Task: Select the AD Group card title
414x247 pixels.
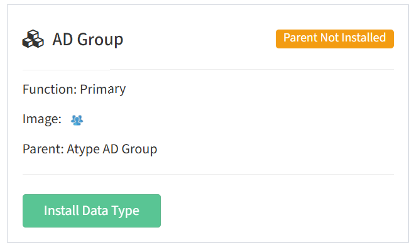Action: coord(88,40)
